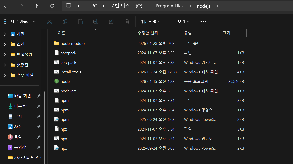Open the chevron after Program Files breadcrumb
This screenshot has height=164, width=293.
(x=190, y=6)
